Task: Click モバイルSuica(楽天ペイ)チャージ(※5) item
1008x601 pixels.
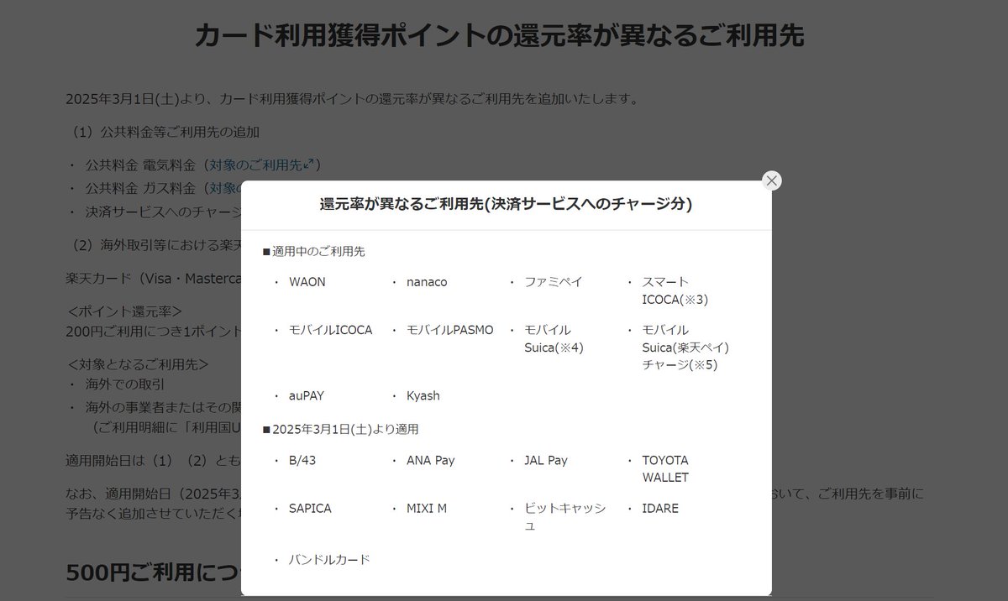Action: [x=685, y=347]
